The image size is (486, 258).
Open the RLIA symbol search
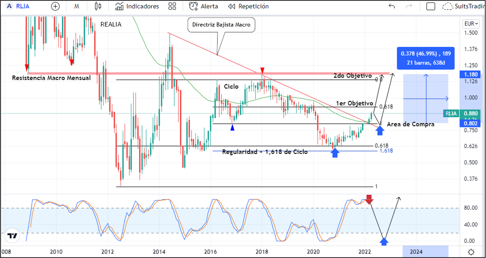(x=20, y=6)
